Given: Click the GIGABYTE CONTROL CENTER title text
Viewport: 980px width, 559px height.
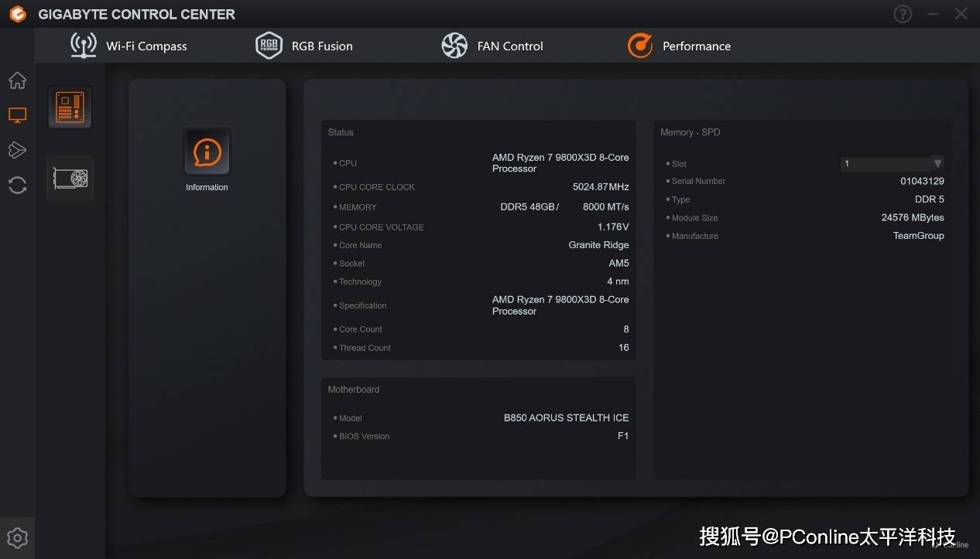Looking at the screenshot, I should coord(137,14).
